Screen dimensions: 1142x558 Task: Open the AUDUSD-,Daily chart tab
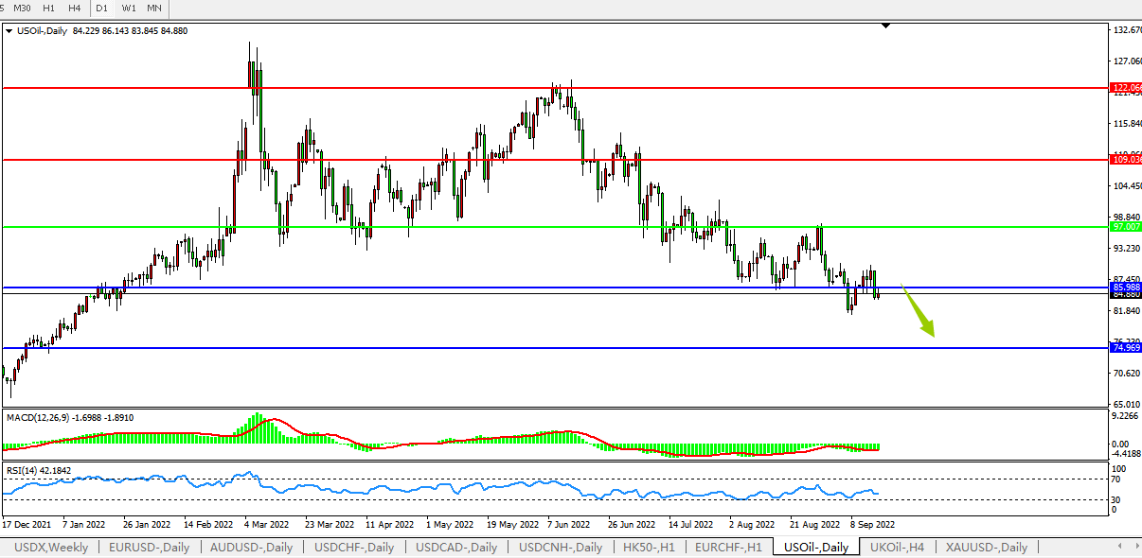point(251,548)
